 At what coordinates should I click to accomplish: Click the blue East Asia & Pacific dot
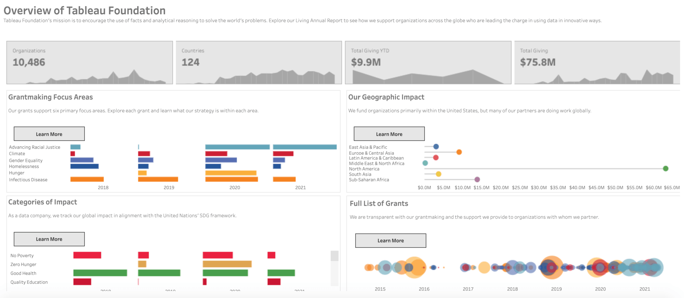[436, 147]
